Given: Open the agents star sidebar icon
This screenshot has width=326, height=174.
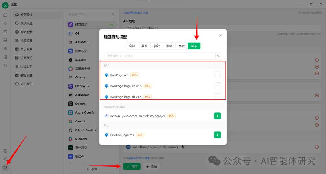Looking at the screenshot, I should pos(5,23).
